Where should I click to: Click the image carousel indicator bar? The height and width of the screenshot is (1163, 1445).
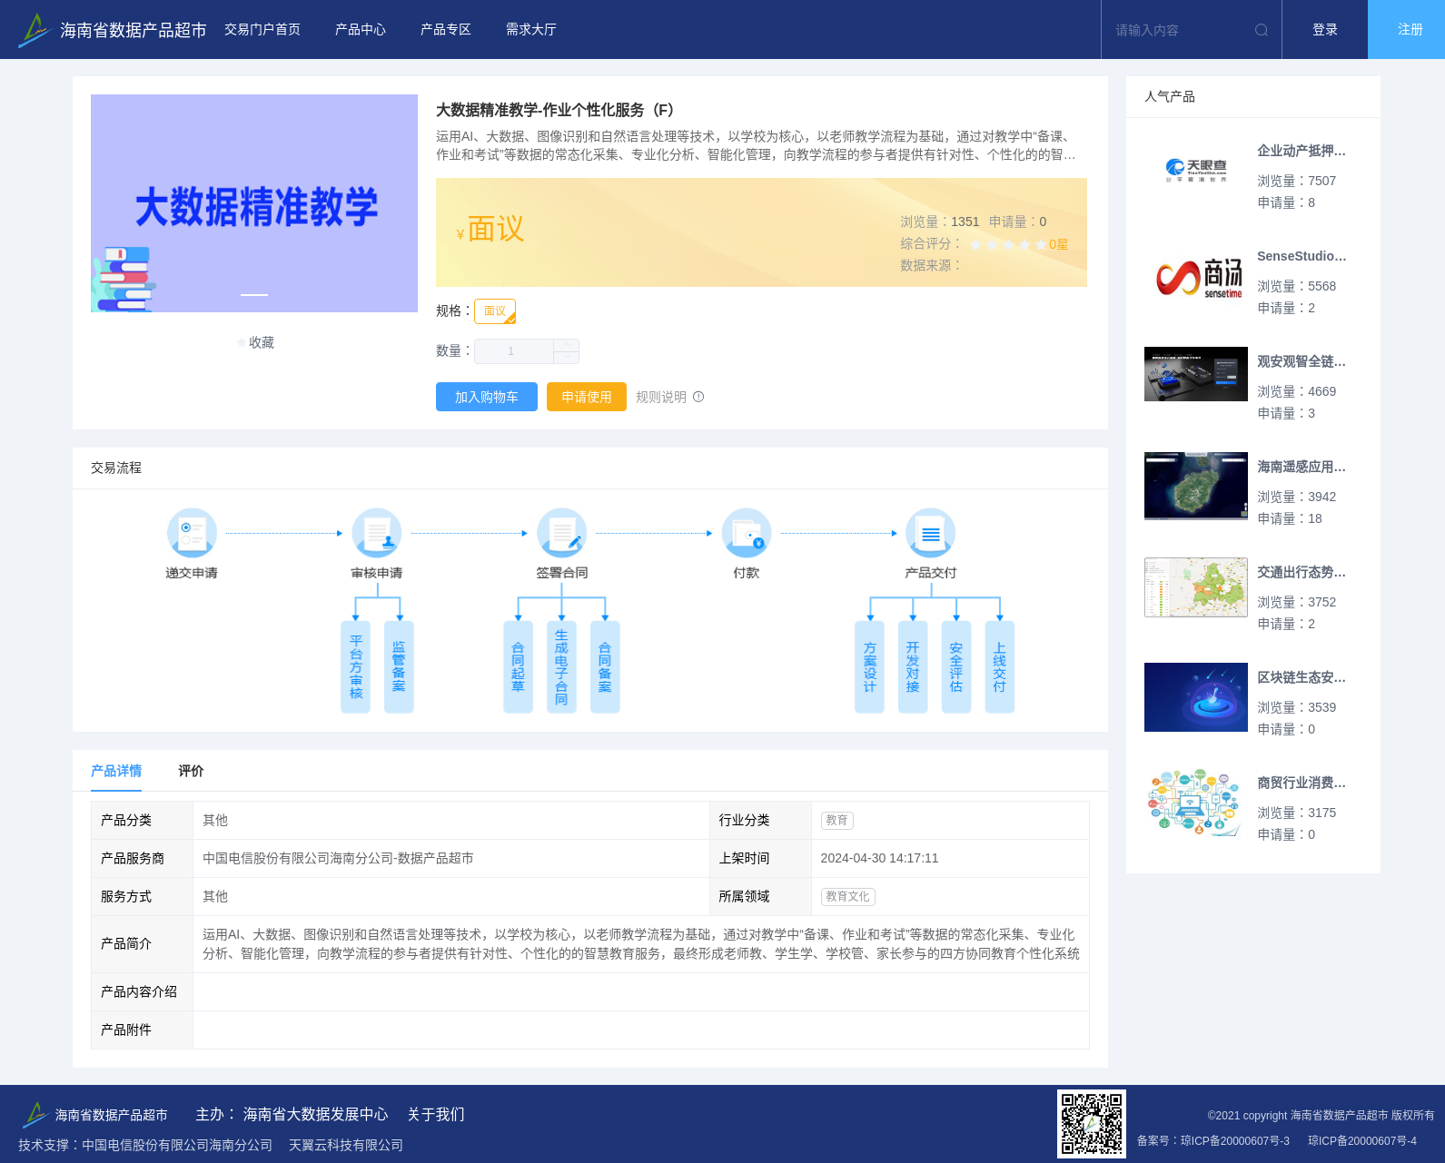[x=254, y=295]
